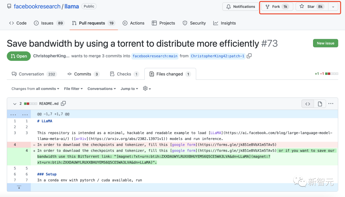Star the llama repository

[x=312, y=7]
